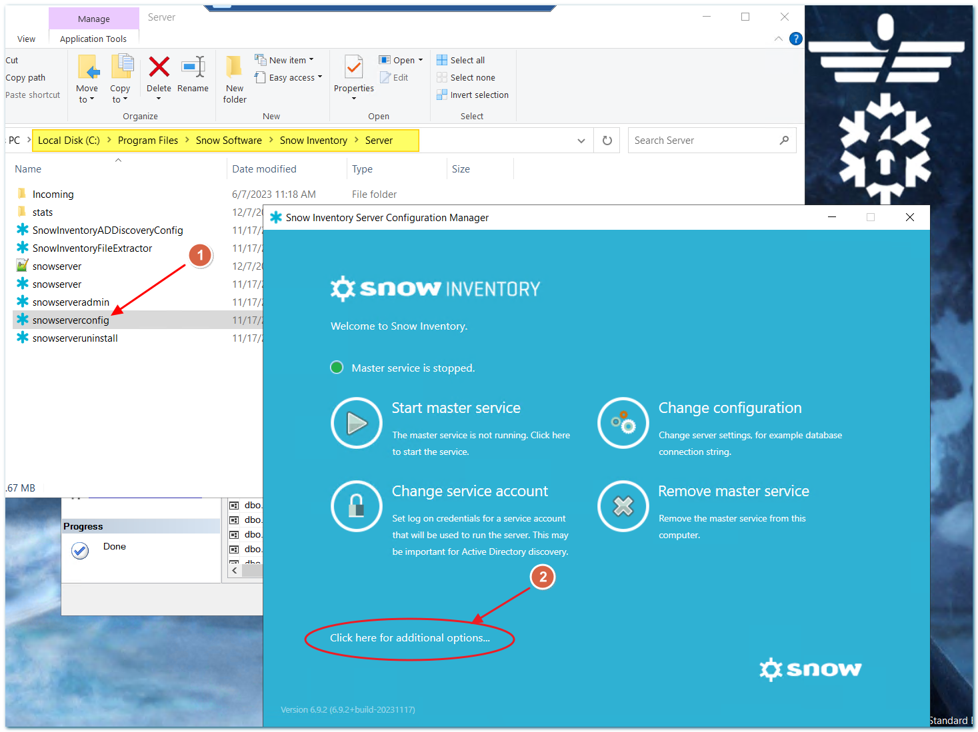Navigate to Snow Inventory in breadcrumb
The height and width of the screenshot is (732, 978).
pos(313,141)
